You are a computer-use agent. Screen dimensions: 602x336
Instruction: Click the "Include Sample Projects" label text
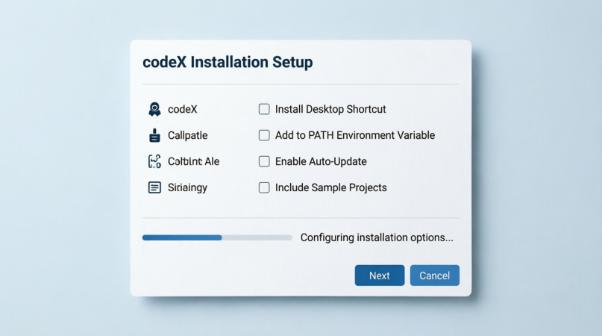330,187
